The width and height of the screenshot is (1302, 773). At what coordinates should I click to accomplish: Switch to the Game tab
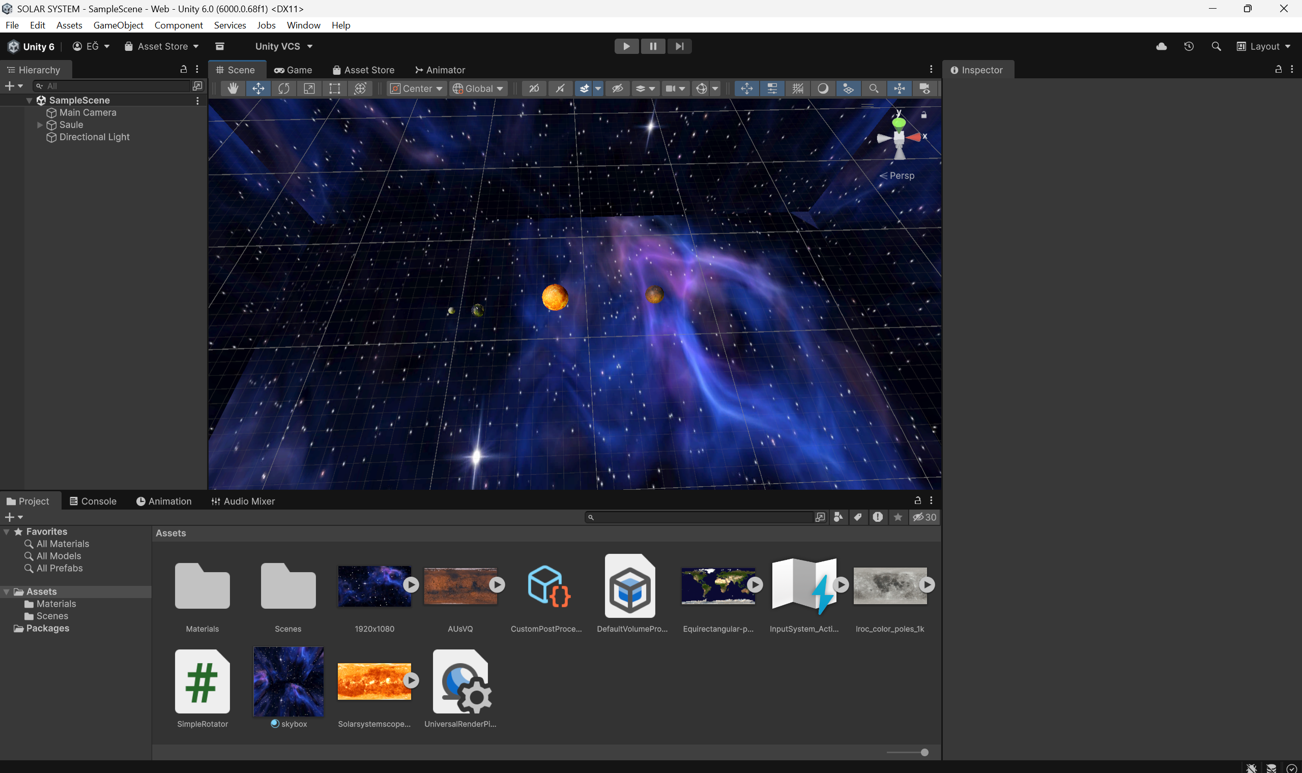click(294, 70)
